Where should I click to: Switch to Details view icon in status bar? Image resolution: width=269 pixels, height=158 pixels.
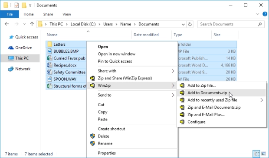point(256,154)
